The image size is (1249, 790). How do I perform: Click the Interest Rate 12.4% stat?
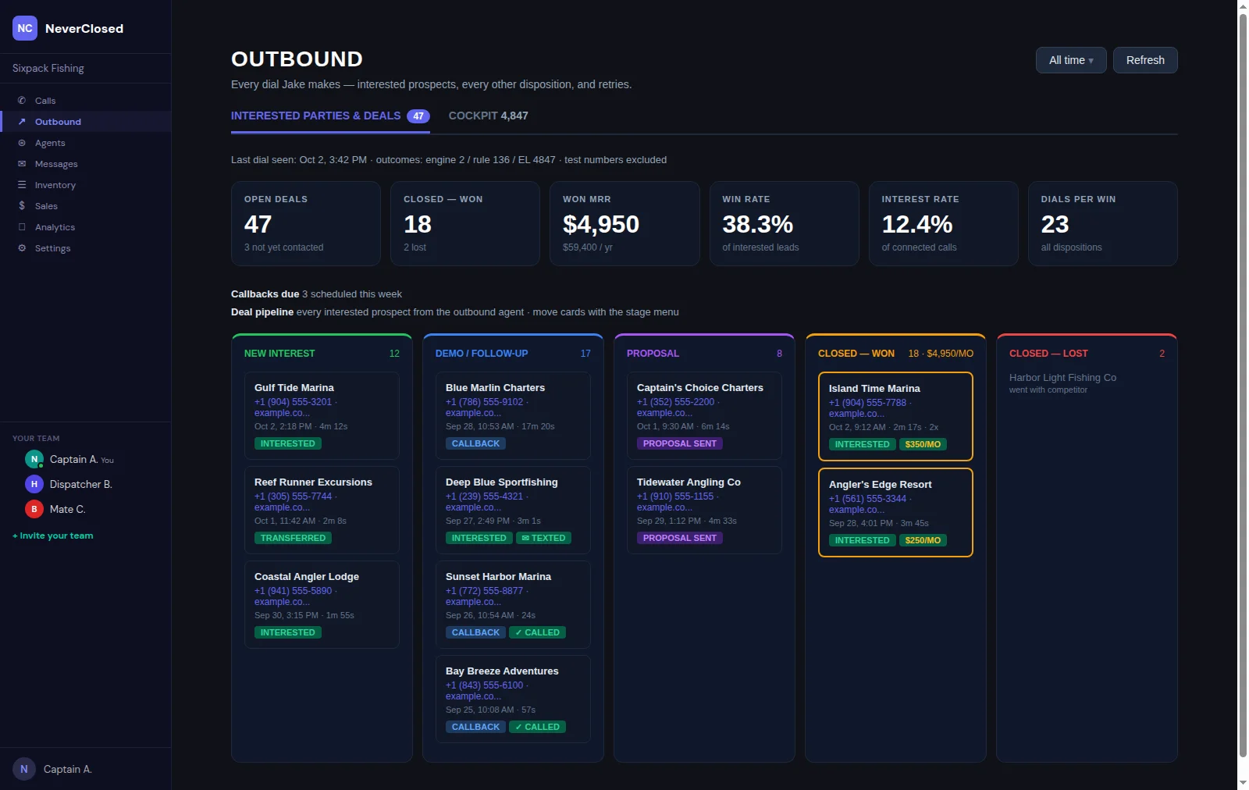coord(943,223)
